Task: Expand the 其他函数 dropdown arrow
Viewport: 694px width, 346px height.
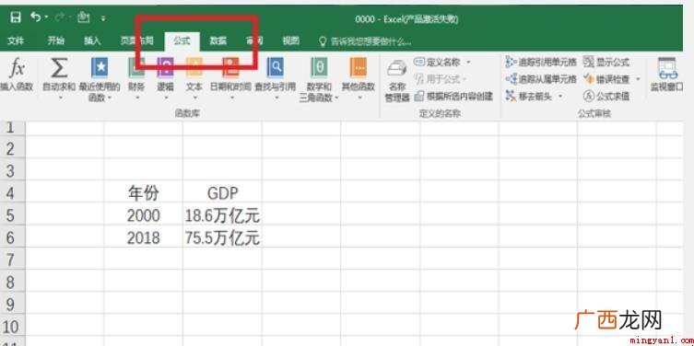Action: point(359,98)
